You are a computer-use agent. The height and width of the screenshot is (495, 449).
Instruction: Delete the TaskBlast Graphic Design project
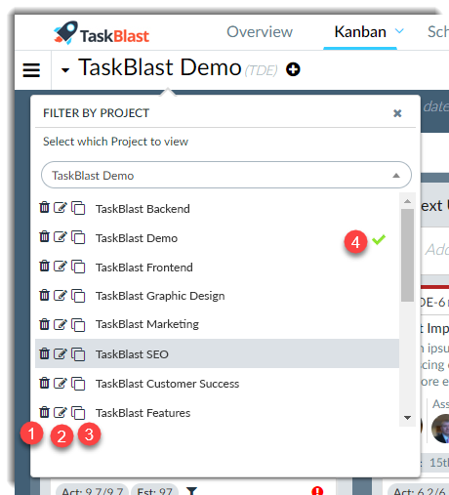tap(44, 295)
